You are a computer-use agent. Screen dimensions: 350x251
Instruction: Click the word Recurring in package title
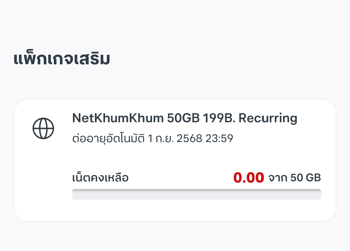[x=268, y=118]
